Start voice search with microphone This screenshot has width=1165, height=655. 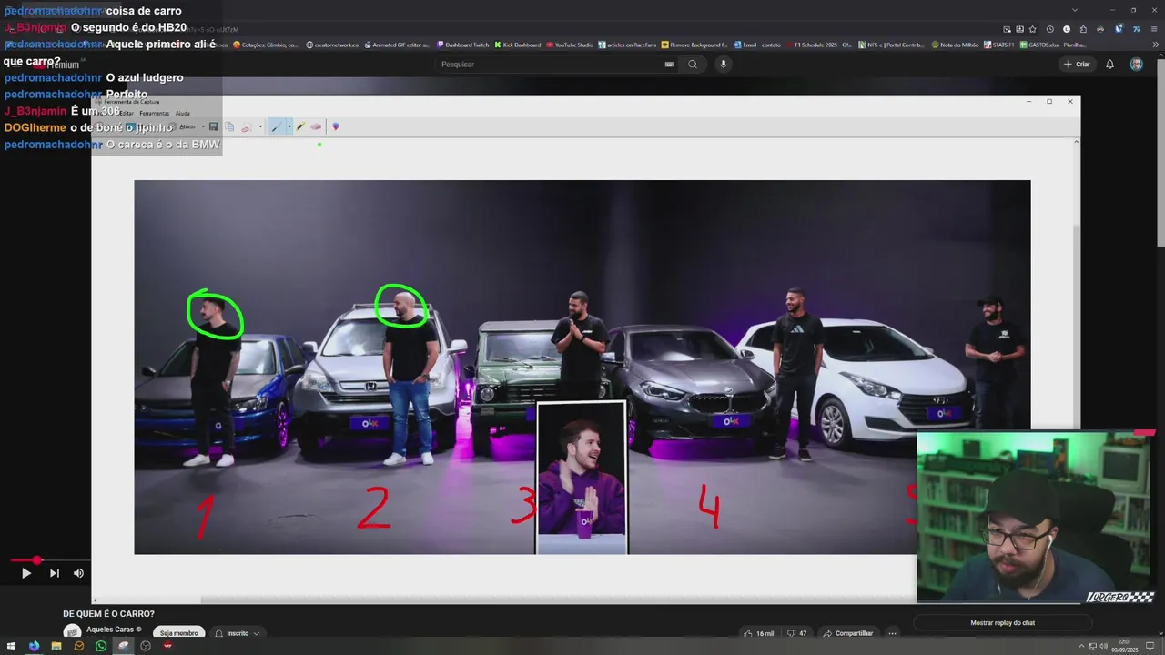pyautogui.click(x=724, y=65)
